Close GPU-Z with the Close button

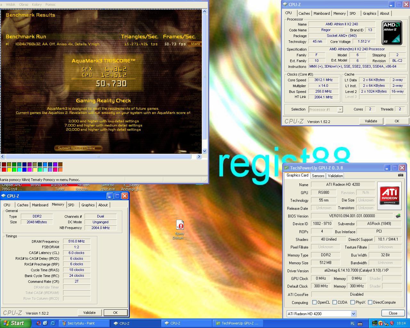393,313
